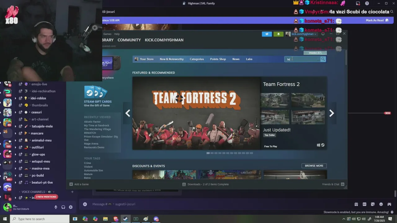
Task: Open the Steam Help menu
Action: 117,34
